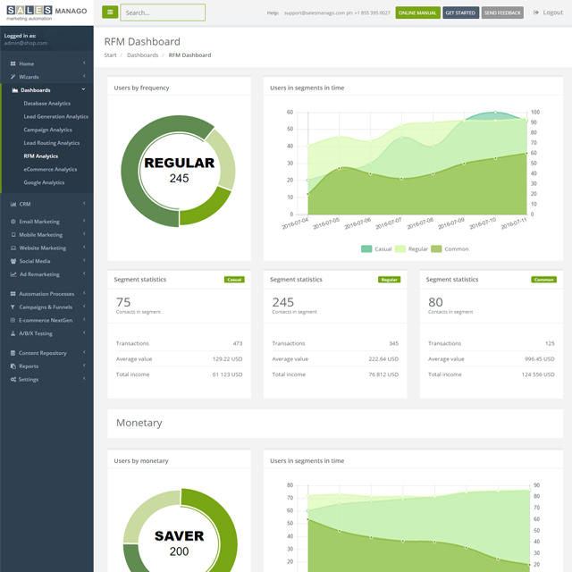Screen dimensions: 572x572
Task: Open Campaign Analytics submenu item
Action: pos(47,130)
